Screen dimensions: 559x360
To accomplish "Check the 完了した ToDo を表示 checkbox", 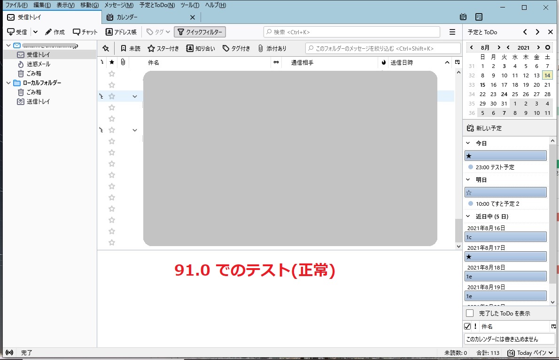I will point(470,313).
